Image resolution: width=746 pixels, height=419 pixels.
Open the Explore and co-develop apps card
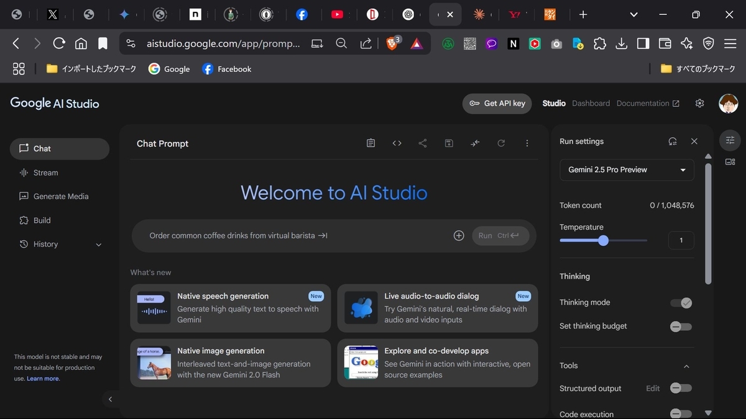click(x=438, y=363)
